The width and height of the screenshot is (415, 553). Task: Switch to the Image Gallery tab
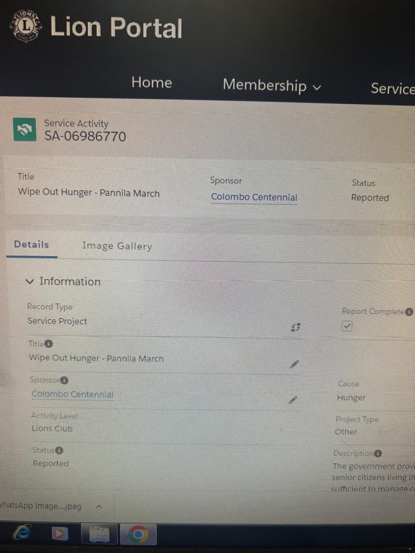(x=117, y=246)
